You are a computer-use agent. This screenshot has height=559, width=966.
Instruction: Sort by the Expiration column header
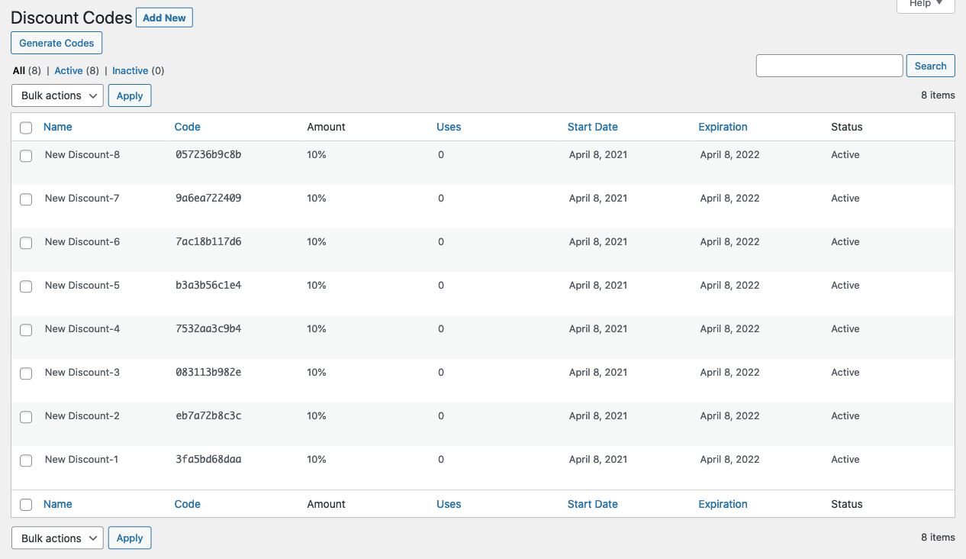coord(723,127)
